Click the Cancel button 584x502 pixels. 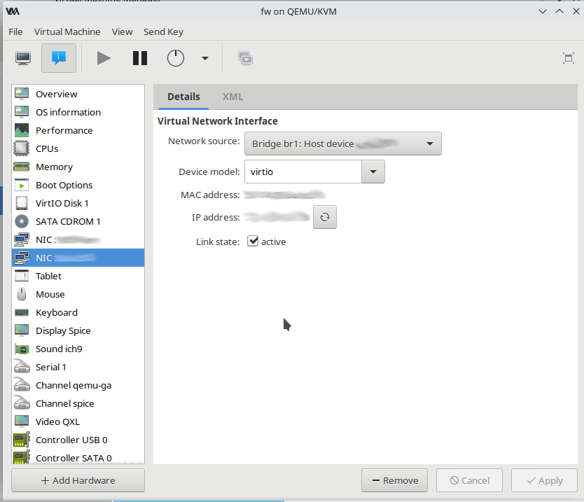tap(469, 480)
